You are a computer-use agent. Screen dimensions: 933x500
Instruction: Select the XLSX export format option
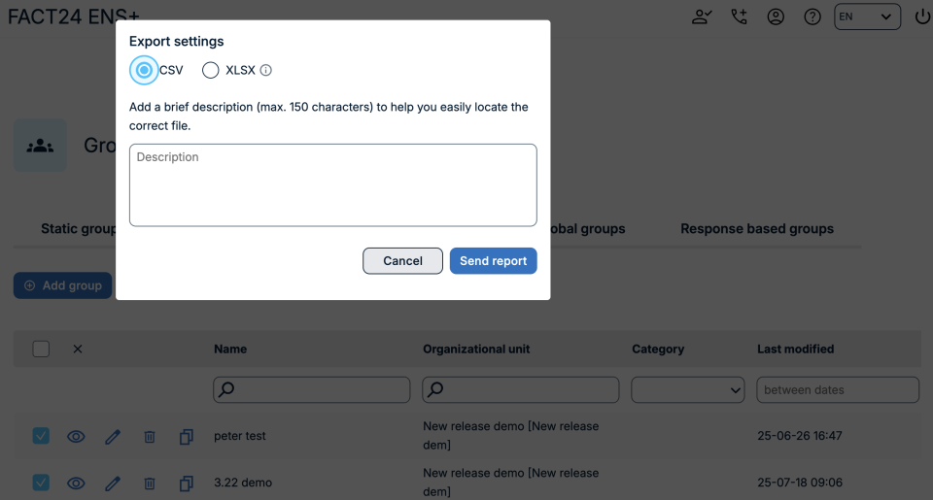tap(211, 70)
